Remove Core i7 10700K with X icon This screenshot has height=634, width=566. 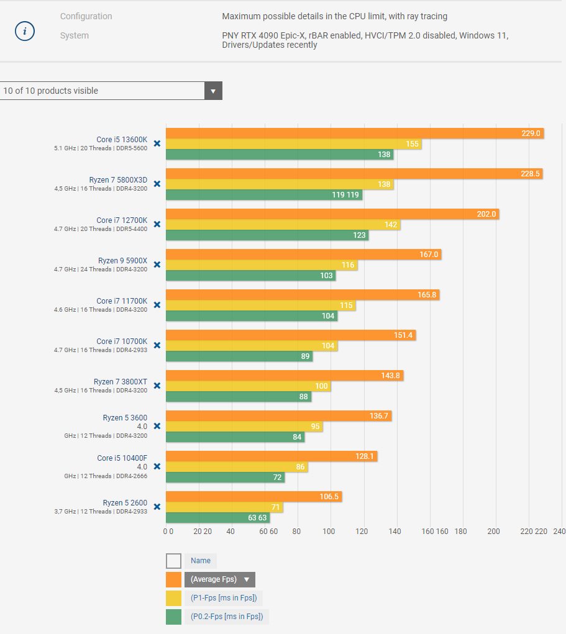click(157, 345)
